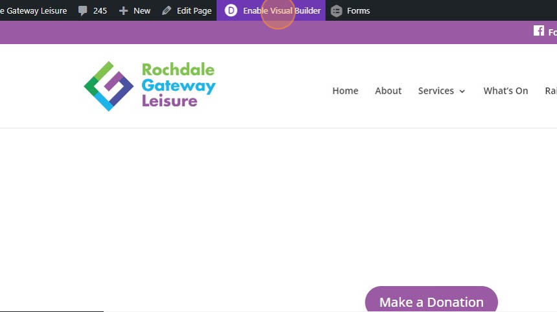The width and height of the screenshot is (557, 312).
Task: Click Gateway Leisure site name in admin bar
Action: click(x=34, y=10)
